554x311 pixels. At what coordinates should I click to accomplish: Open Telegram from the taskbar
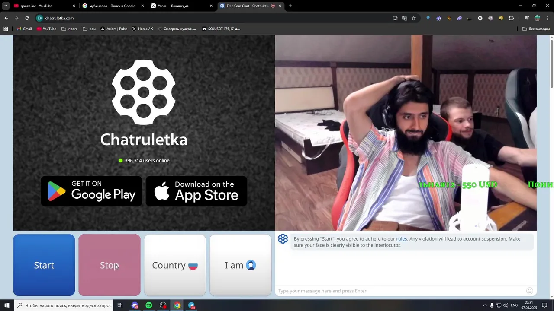[x=191, y=305]
